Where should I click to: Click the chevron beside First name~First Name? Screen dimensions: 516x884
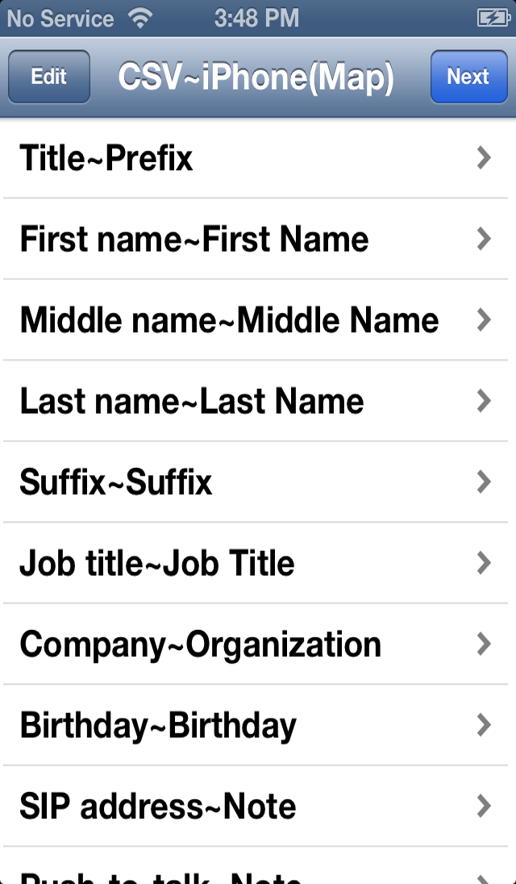point(484,239)
